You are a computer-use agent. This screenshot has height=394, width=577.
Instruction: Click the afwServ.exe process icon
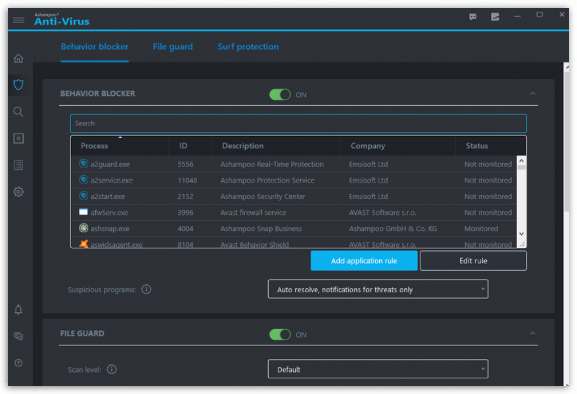coord(83,212)
